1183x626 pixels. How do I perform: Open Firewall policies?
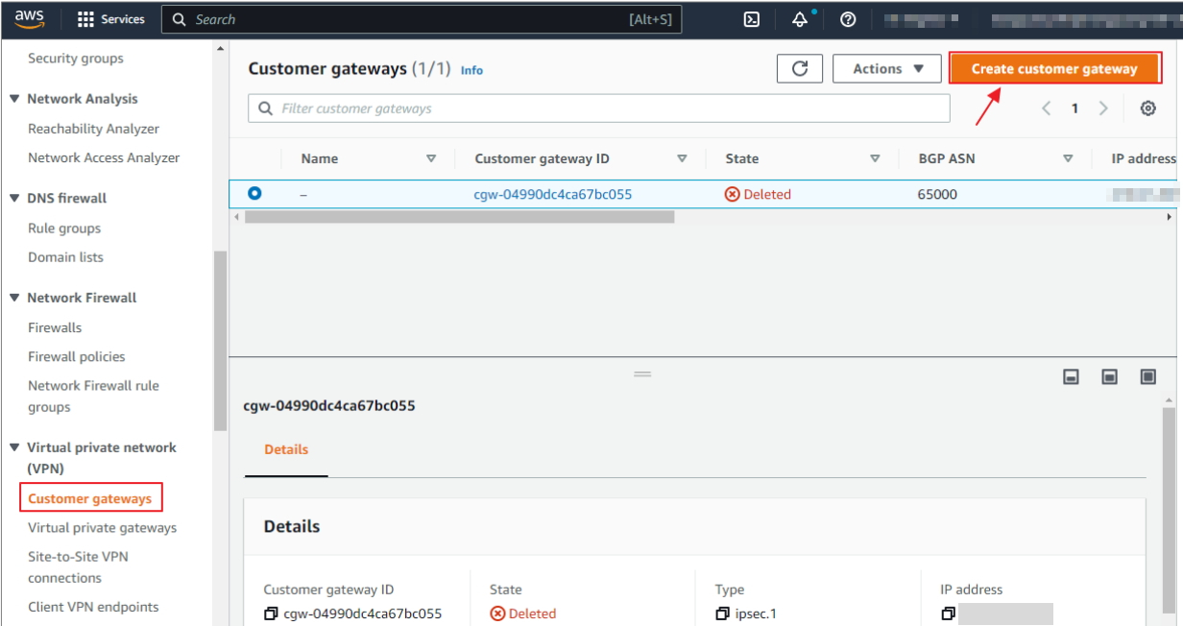pos(77,356)
